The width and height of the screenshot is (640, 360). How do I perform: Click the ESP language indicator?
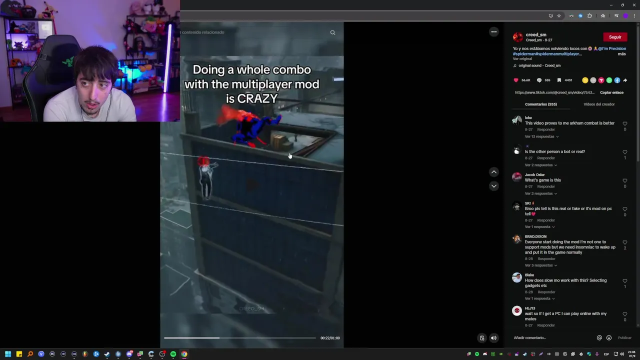click(x=606, y=354)
